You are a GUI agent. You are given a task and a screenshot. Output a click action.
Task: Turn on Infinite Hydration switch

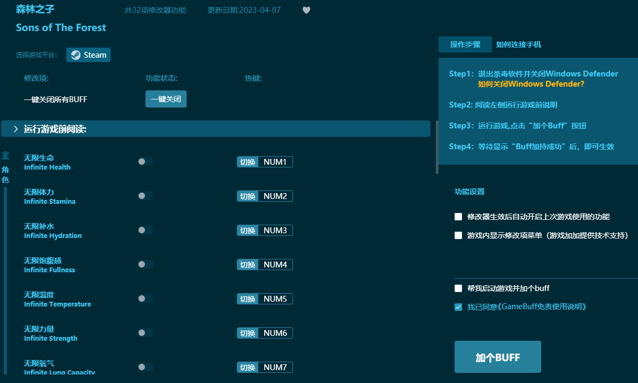click(x=145, y=230)
